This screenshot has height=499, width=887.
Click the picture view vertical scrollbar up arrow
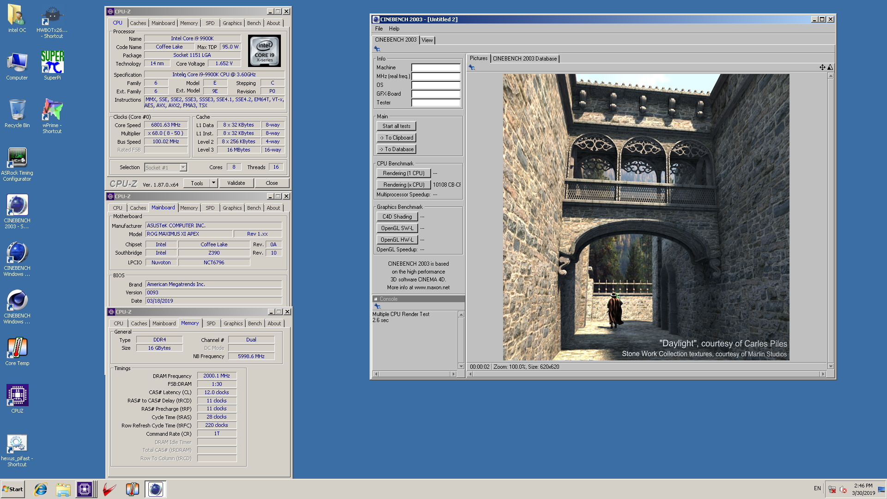(x=831, y=76)
